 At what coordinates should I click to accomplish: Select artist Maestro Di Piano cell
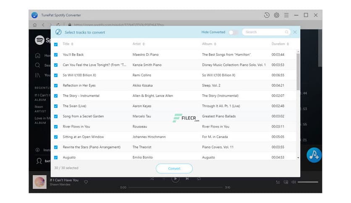tap(146, 55)
